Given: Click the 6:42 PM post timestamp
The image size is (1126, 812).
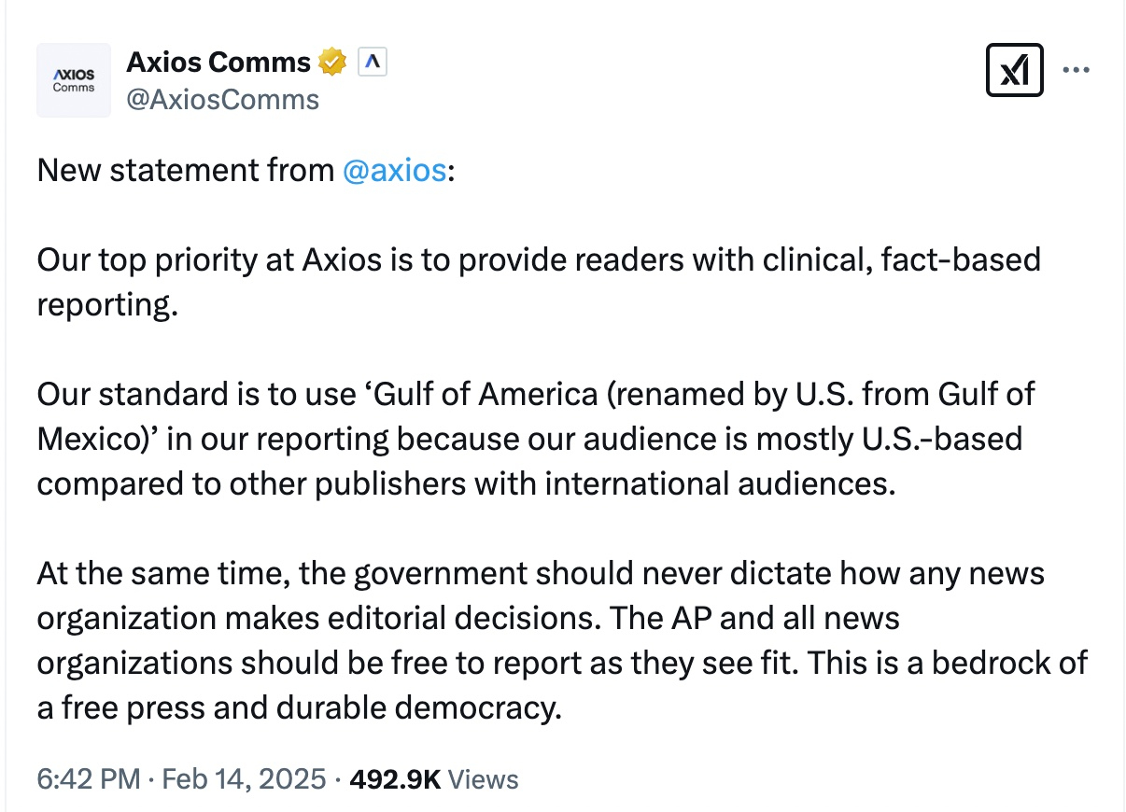Looking at the screenshot, I should pyautogui.click(x=89, y=778).
